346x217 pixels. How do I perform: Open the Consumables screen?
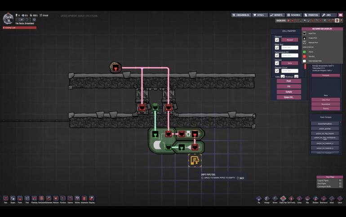click(x=241, y=15)
